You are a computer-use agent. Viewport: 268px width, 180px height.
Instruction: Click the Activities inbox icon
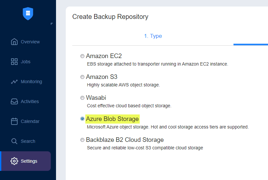tap(14, 101)
